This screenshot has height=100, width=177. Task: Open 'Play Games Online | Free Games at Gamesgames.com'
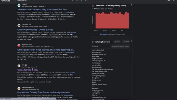click(44, 92)
